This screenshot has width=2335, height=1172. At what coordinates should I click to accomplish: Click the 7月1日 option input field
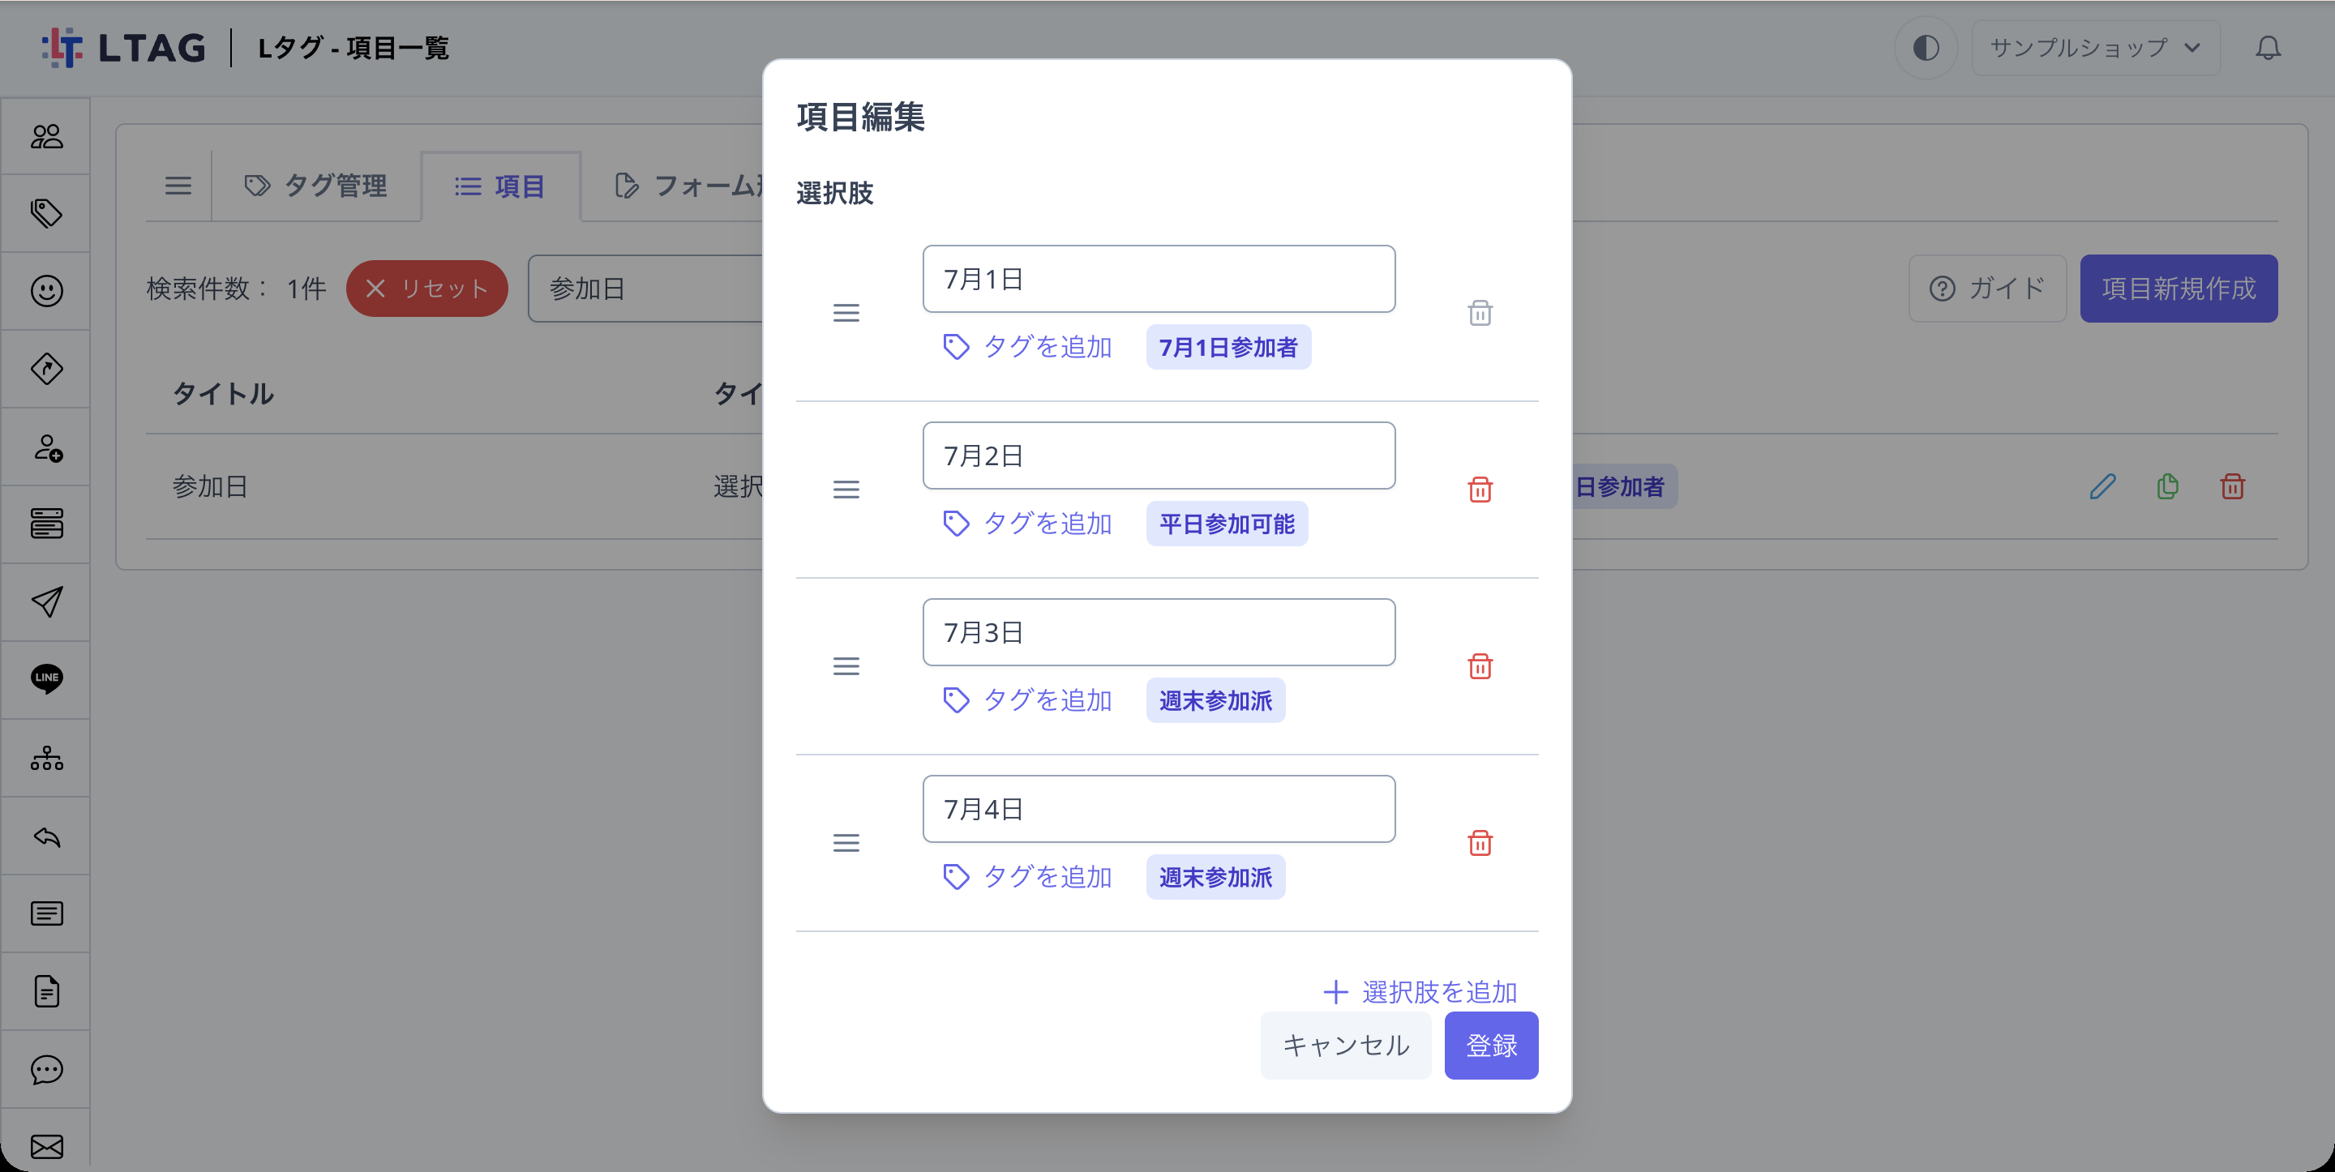1159,279
